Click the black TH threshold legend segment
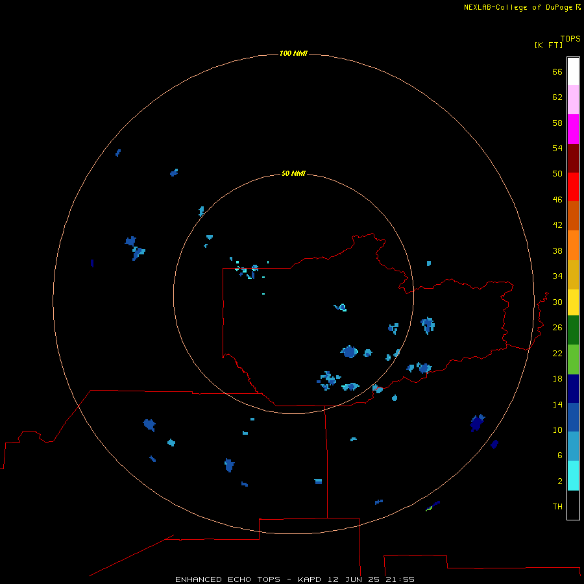The height and width of the screenshot is (584, 584). [573, 505]
